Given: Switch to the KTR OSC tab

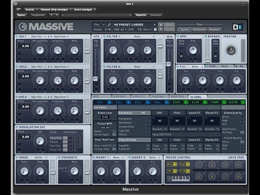Looking at the screenshot, I should [x=121, y=97].
